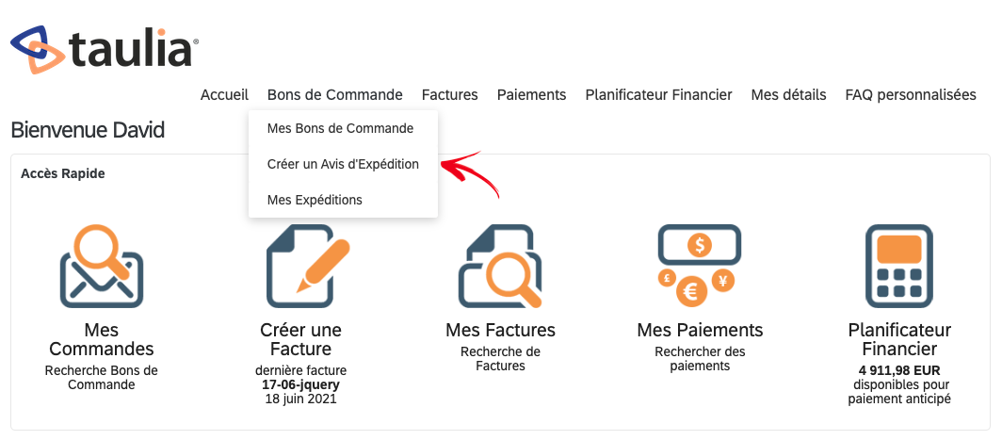Select Créer un Avis d'Expédition
1002x440 pixels.
coord(343,164)
